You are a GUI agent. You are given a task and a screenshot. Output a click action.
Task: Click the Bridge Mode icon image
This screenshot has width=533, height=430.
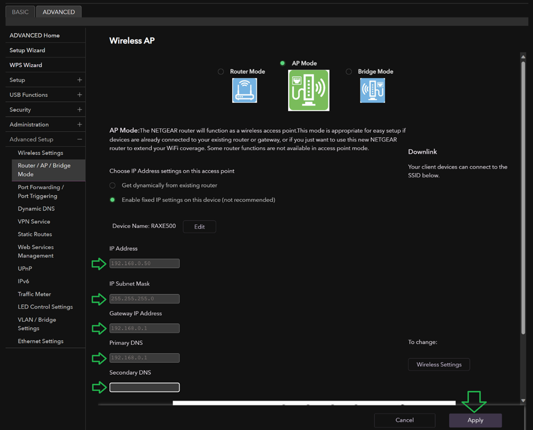372,90
